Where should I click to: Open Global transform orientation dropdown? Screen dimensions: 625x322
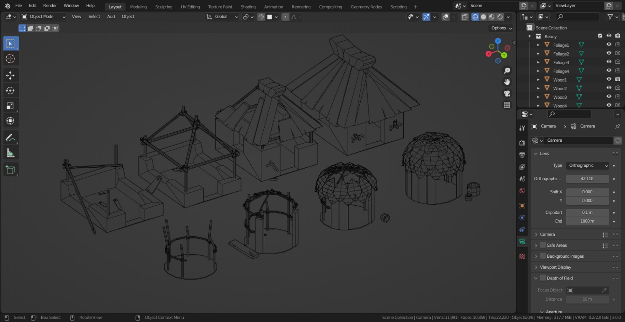[222, 17]
